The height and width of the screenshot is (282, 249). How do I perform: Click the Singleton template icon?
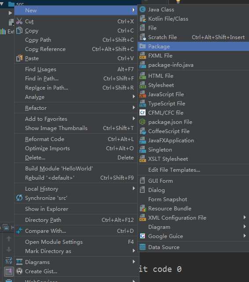pos(143,150)
